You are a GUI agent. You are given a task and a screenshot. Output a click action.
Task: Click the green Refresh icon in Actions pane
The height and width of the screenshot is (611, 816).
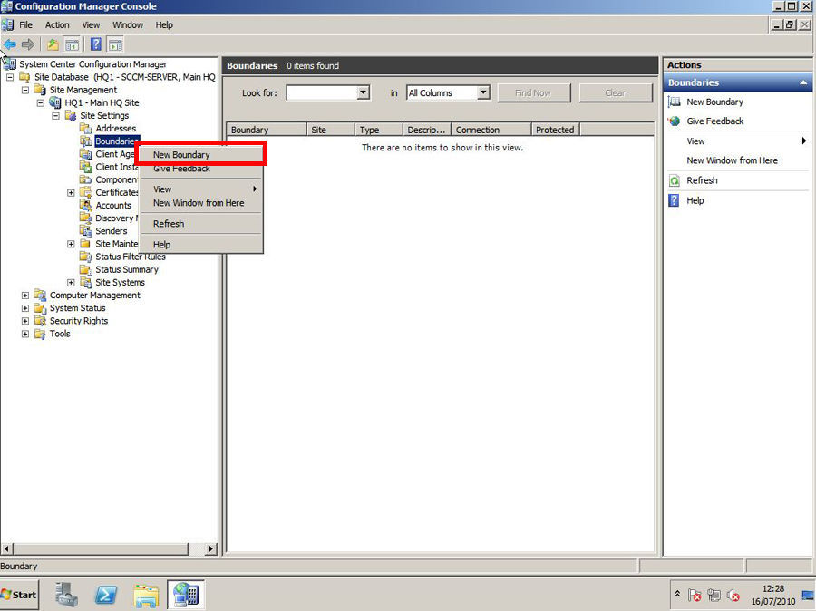[x=675, y=180]
